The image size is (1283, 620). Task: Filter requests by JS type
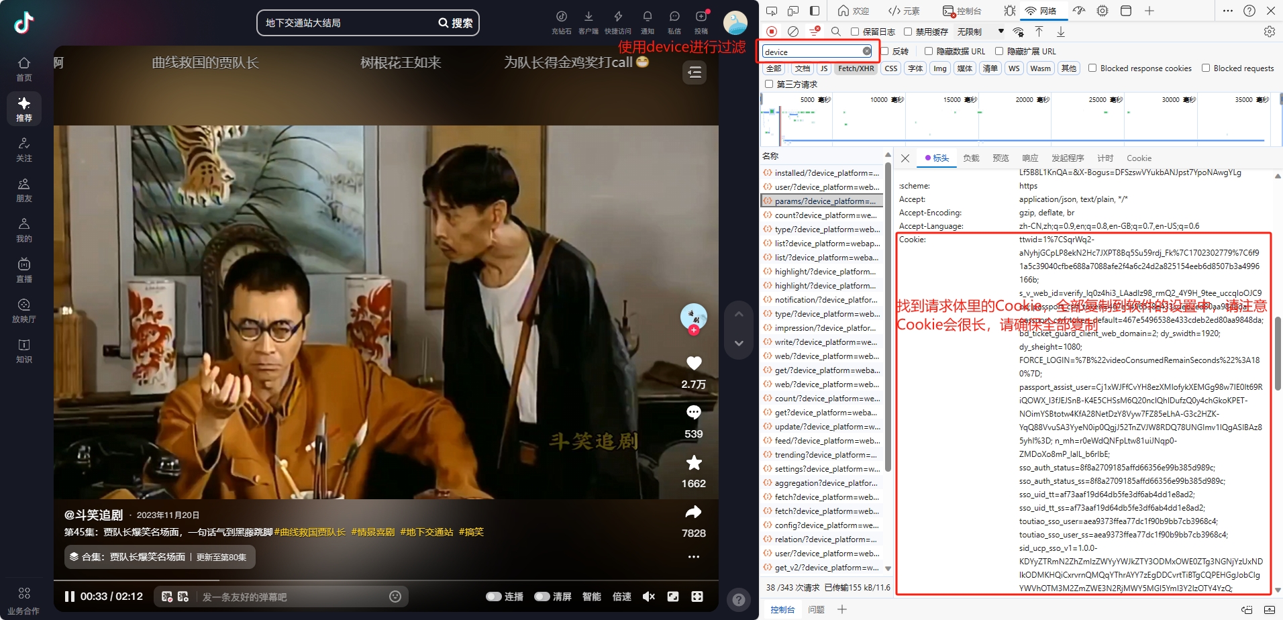pyautogui.click(x=823, y=68)
